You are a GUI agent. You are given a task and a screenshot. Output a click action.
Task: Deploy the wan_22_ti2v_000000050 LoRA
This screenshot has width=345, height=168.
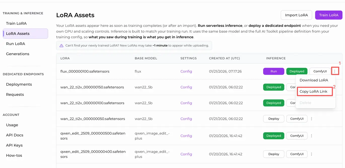tap(273, 119)
